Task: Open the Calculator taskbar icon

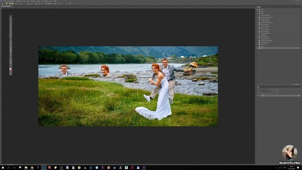Action: tap(73, 168)
